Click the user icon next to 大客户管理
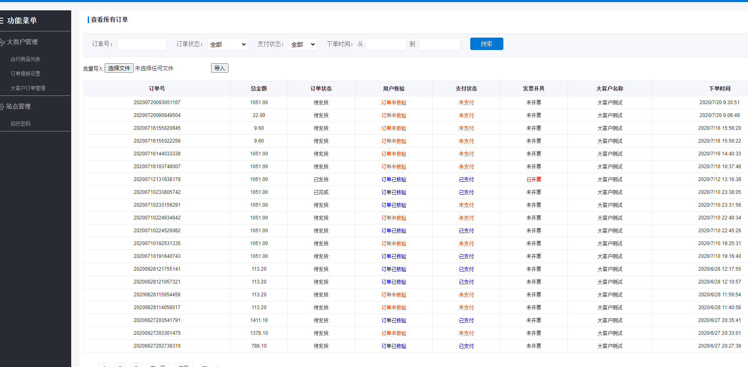The height and width of the screenshot is (367, 748). [x=2, y=42]
